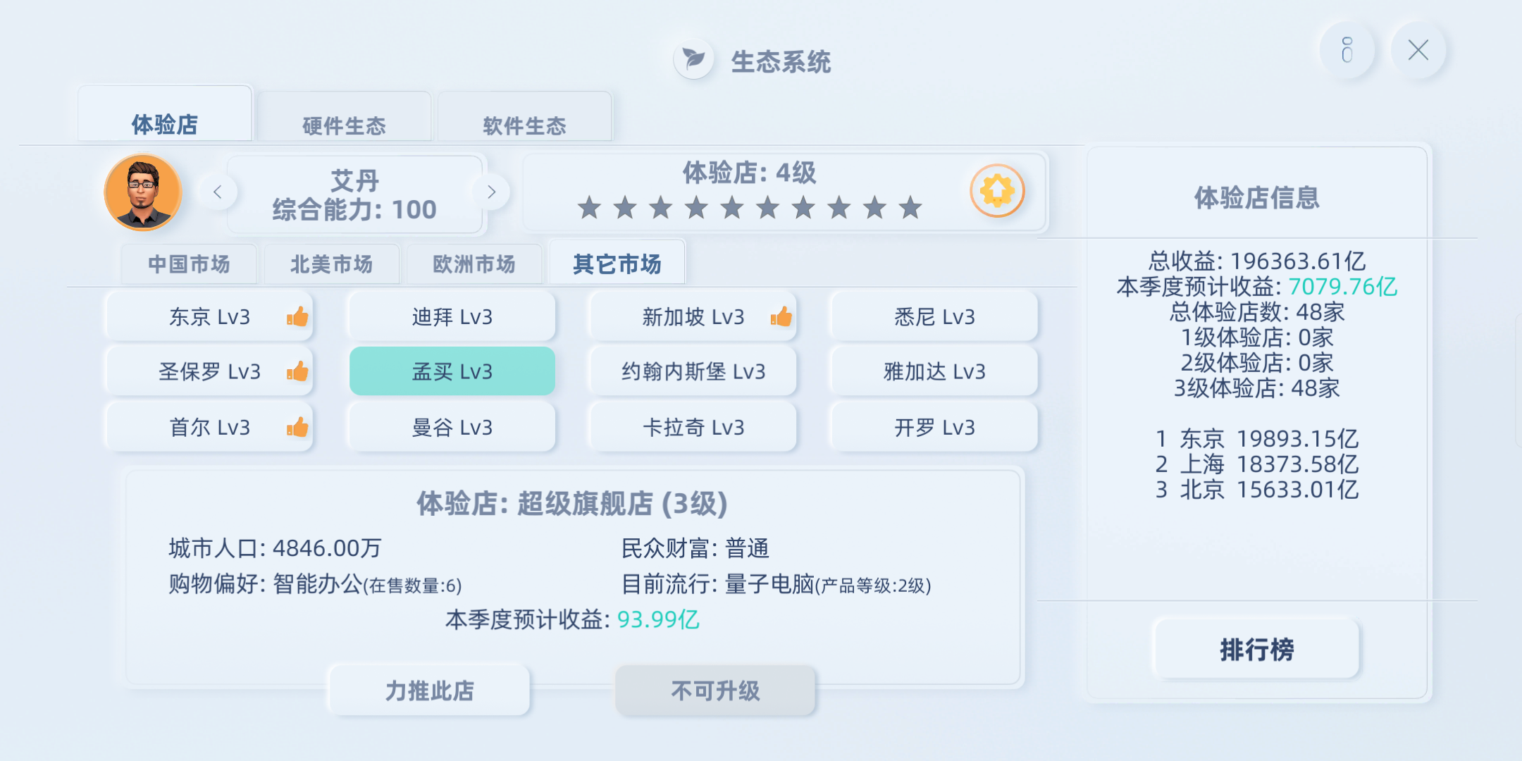
Task: Select the 欧洲市场 market tab
Action: (x=474, y=264)
